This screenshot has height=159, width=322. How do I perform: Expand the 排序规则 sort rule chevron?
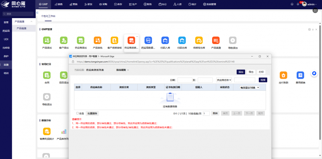tap(128, 70)
